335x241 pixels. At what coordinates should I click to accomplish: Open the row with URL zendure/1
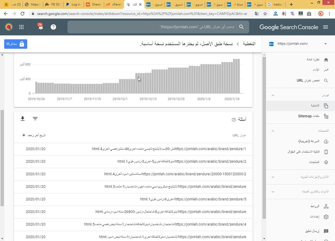[x=133, y=149]
